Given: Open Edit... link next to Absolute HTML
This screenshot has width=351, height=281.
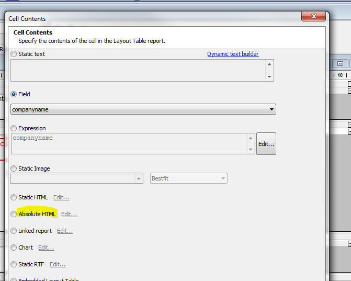Looking at the screenshot, I should (x=69, y=214).
